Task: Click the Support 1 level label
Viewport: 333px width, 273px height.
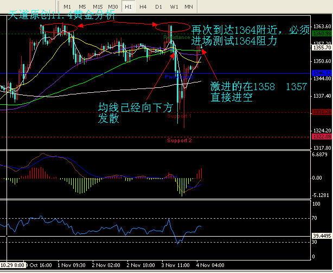Action: coord(179,116)
